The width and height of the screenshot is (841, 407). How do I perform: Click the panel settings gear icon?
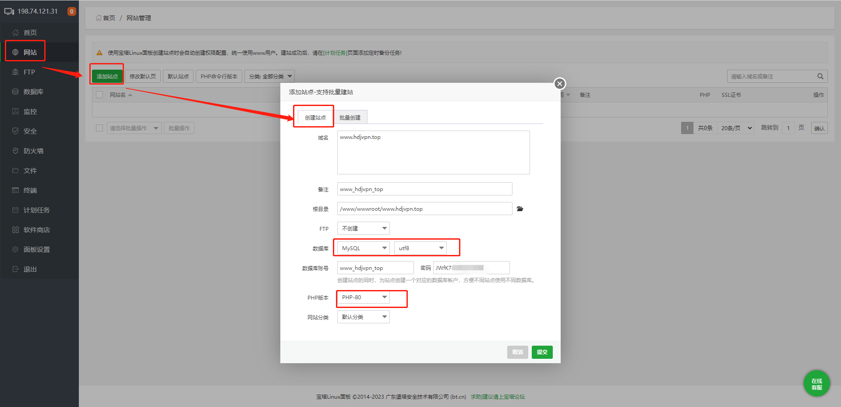click(x=15, y=249)
